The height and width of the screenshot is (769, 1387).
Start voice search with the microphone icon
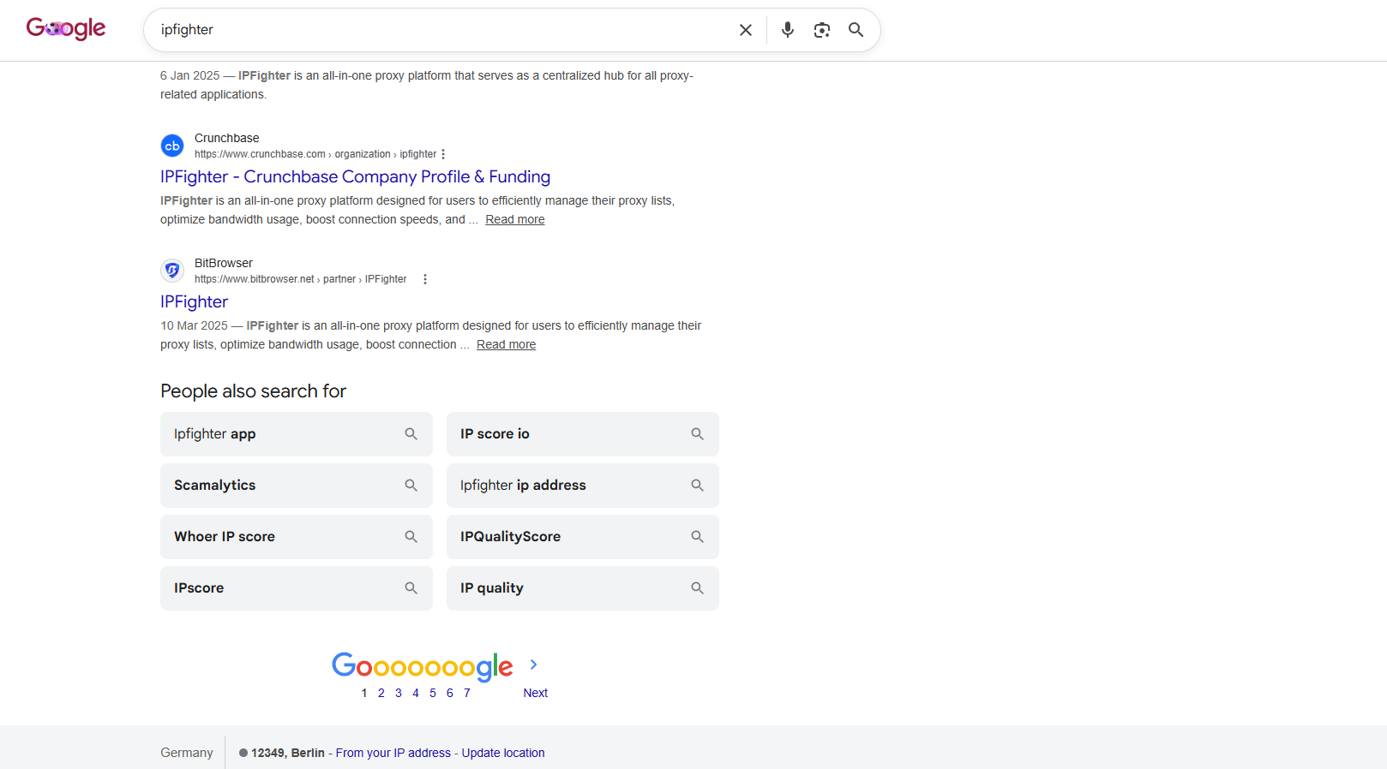click(x=788, y=30)
